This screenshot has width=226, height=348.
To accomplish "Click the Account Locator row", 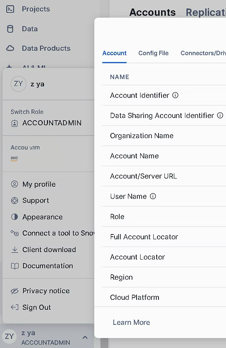I will [x=163, y=257].
